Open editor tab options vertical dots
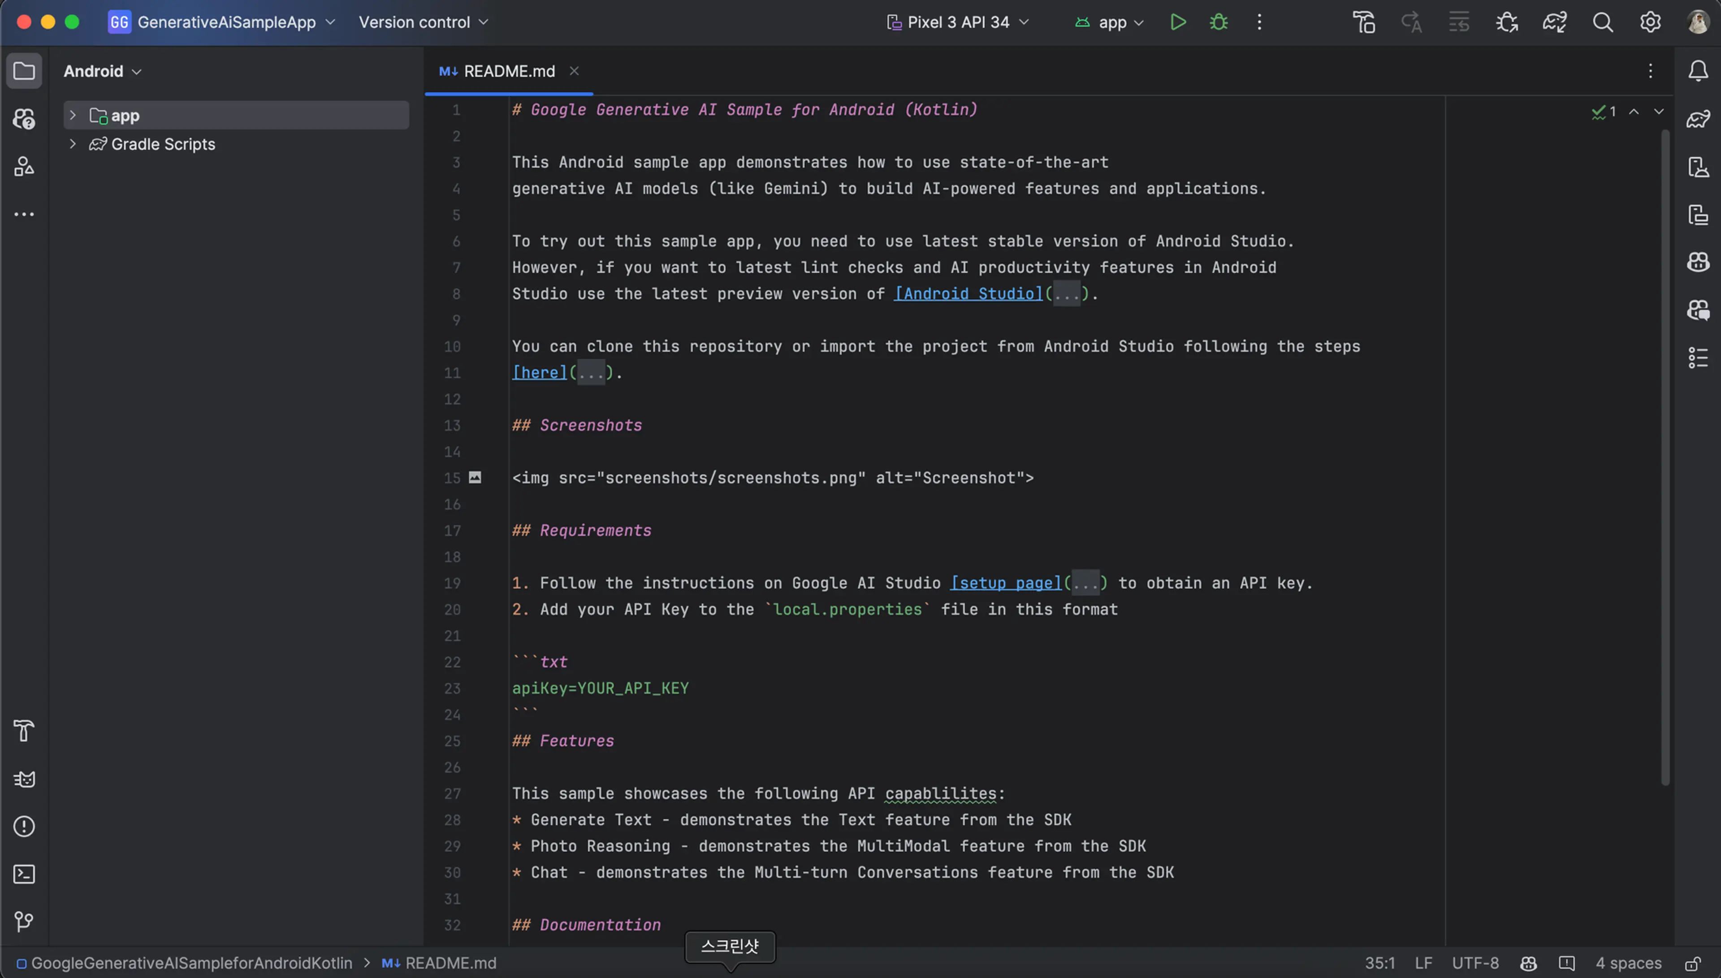Screen dimensions: 1721x978 [1651, 70]
